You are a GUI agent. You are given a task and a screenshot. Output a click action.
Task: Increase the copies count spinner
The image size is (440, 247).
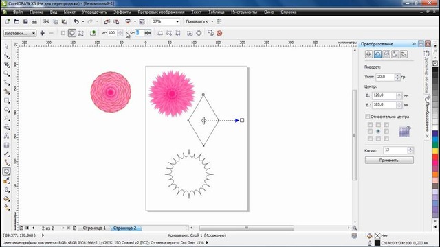tap(410, 149)
